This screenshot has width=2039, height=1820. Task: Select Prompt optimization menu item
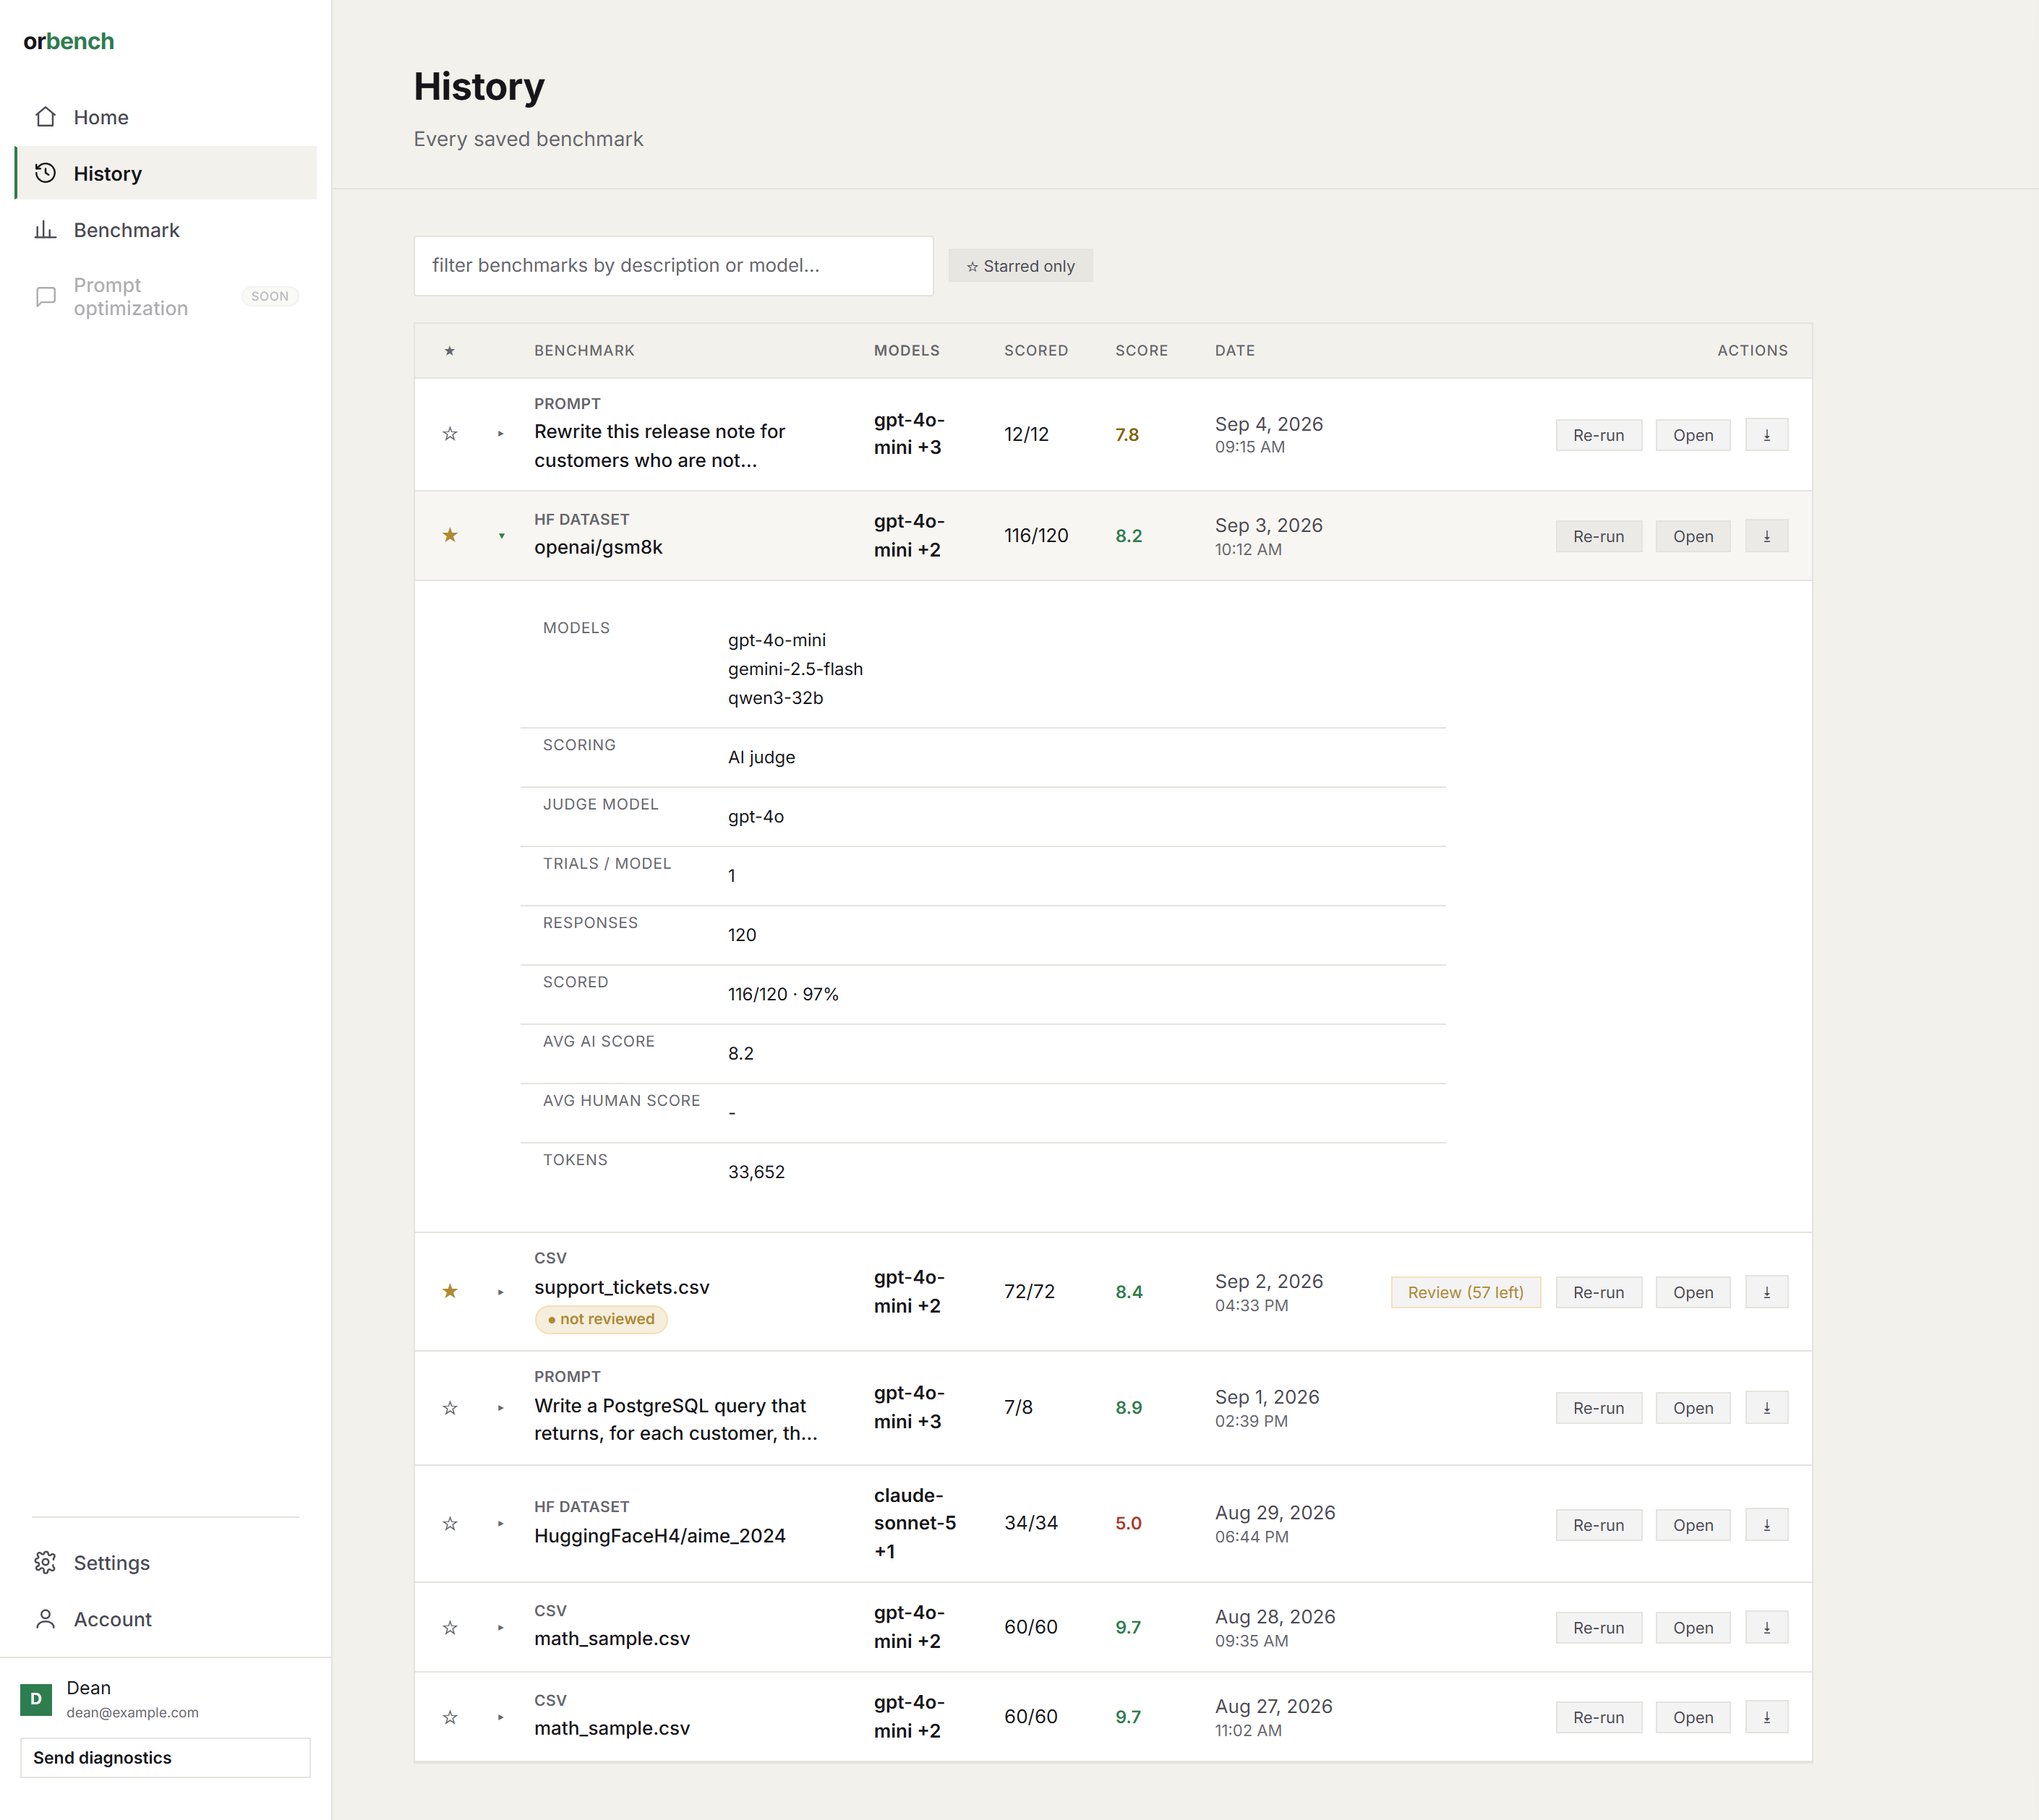tap(166, 297)
